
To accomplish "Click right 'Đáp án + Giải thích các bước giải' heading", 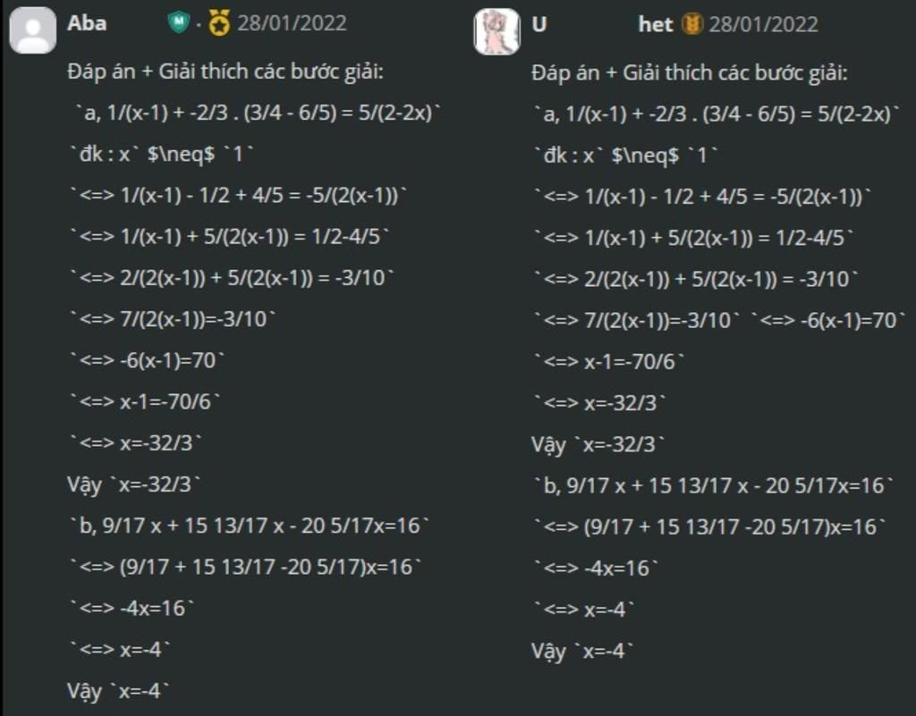I will tap(689, 72).
